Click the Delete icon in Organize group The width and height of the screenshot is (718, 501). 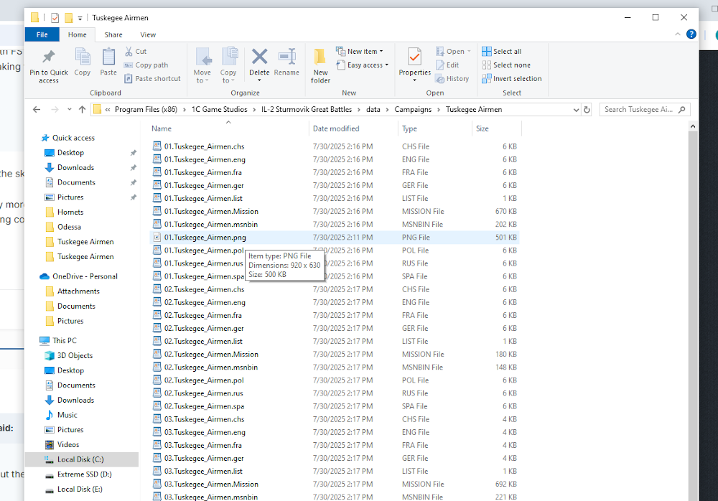point(259,58)
